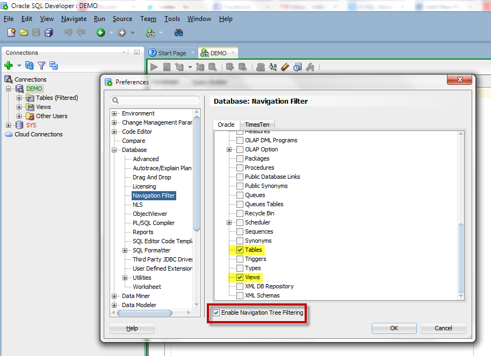Enable the Triggers checkbox
The height and width of the screenshot is (356, 491).
(x=240, y=259)
